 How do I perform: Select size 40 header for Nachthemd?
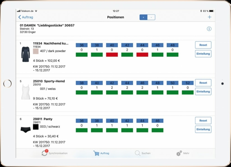click(112, 45)
